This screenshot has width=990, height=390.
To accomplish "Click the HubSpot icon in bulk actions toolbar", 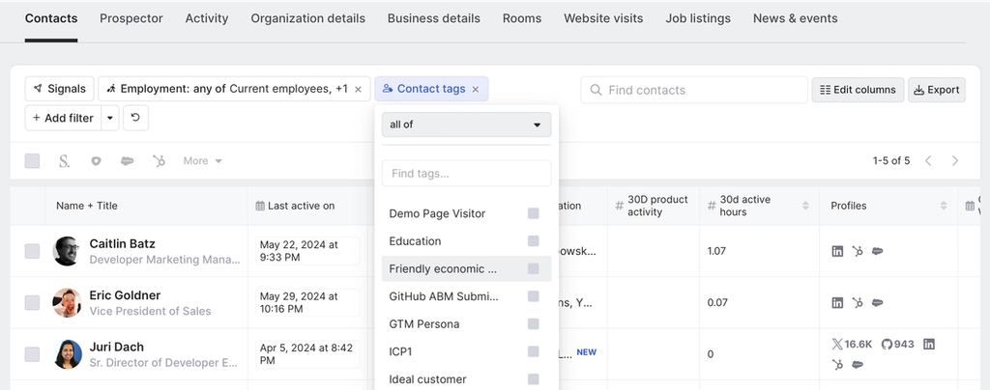I will (x=159, y=161).
